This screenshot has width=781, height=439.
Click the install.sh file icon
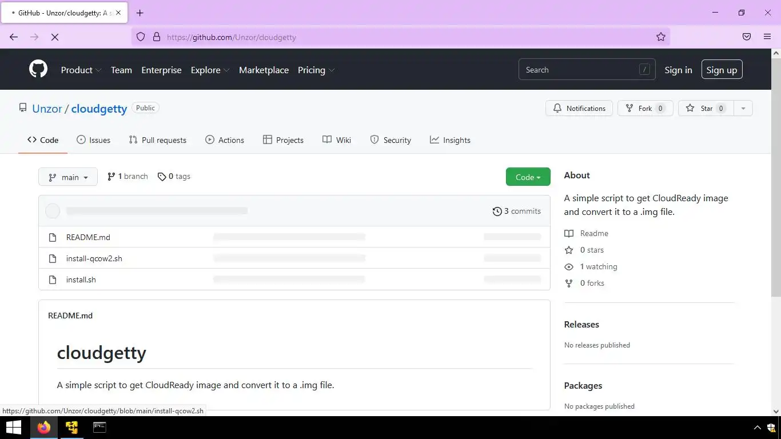(x=53, y=280)
